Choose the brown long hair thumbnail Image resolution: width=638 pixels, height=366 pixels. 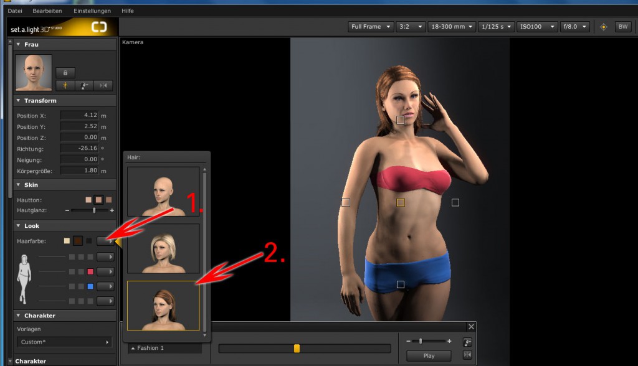(x=163, y=306)
